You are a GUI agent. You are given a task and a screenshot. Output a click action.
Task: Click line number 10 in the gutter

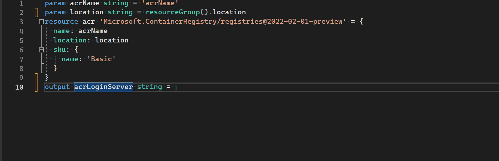(19, 87)
